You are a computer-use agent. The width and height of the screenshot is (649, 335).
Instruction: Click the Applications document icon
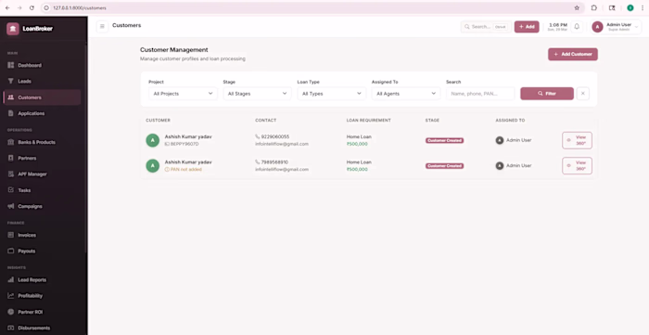[11, 113]
